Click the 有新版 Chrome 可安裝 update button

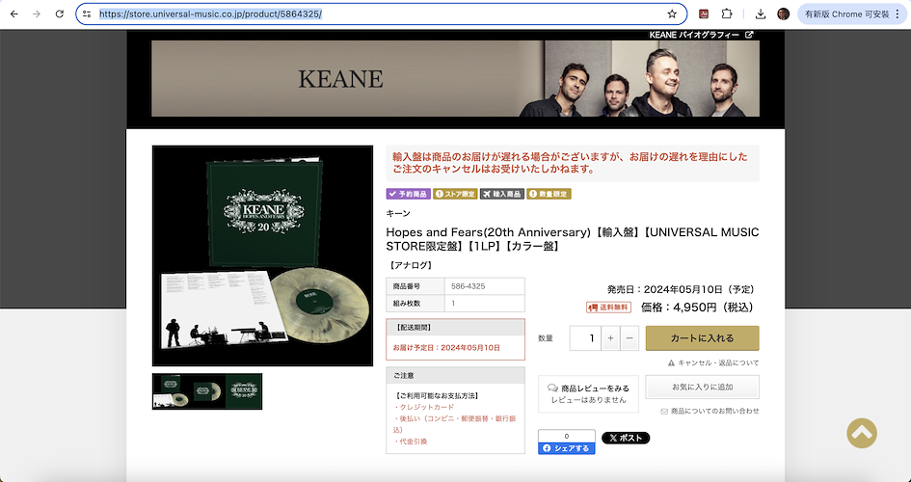852,13
